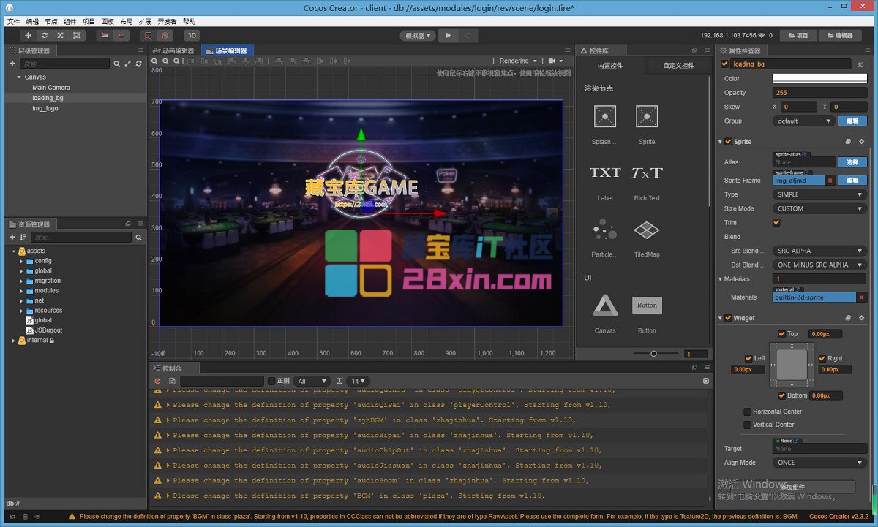Select the Main Camera node

click(51, 87)
